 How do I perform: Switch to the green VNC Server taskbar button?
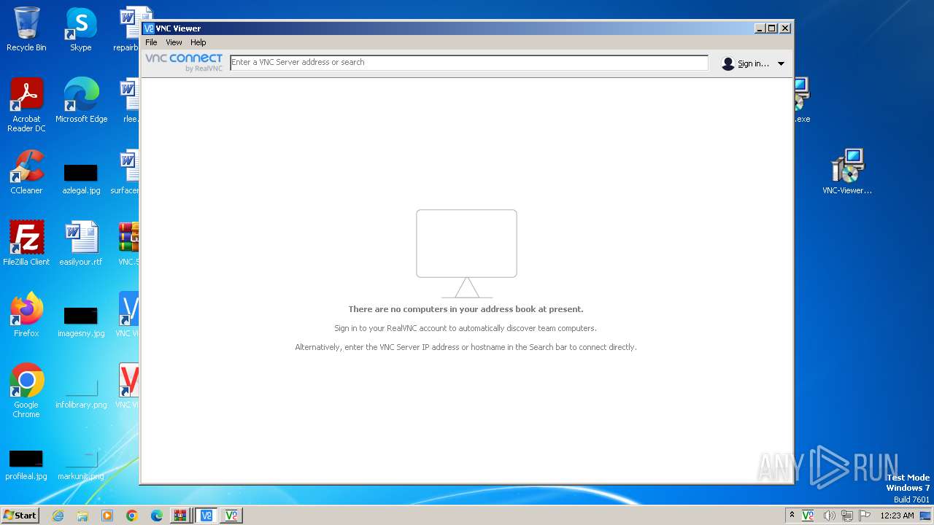[x=231, y=516]
